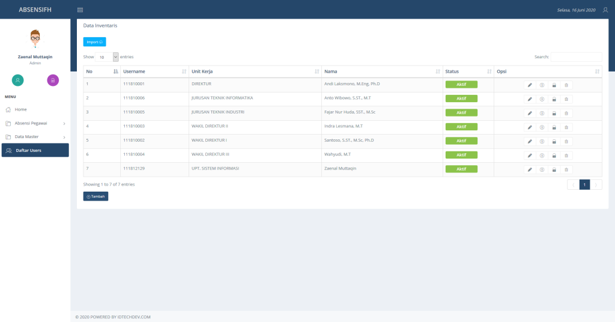Sort table by Nama column
Image resolution: width=615 pixels, height=322 pixels.
click(x=382, y=71)
